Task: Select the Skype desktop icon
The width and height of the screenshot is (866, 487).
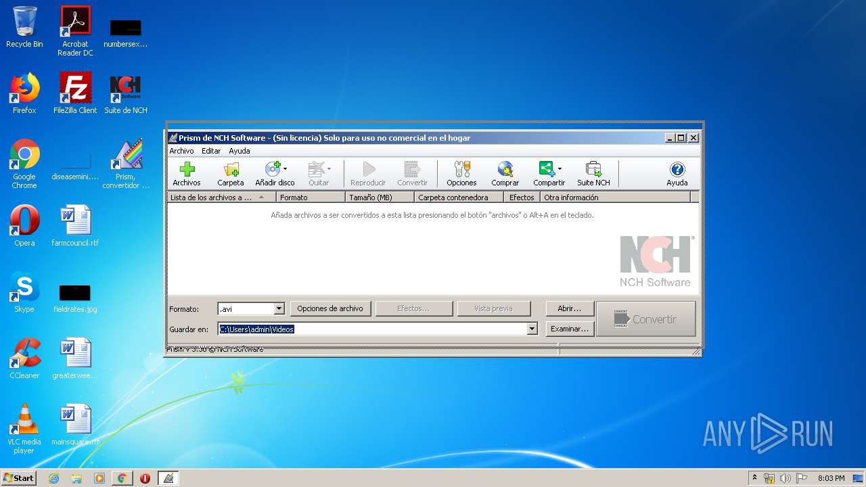Action: (24, 292)
